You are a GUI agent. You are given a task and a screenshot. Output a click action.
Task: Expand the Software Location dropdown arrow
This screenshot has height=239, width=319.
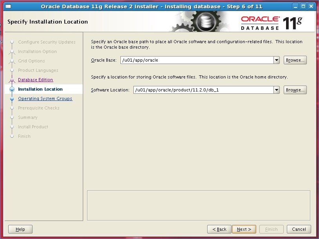[x=276, y=90]
